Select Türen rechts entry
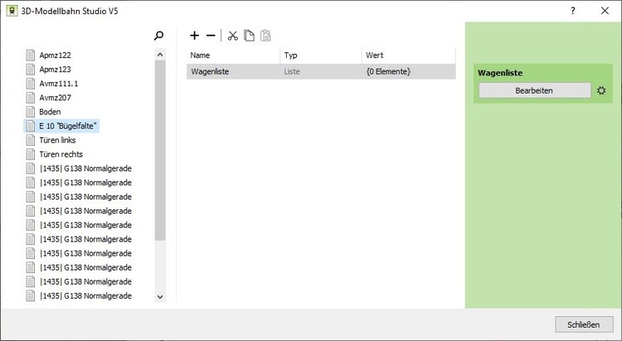622x341 pixels. (61, 155)
